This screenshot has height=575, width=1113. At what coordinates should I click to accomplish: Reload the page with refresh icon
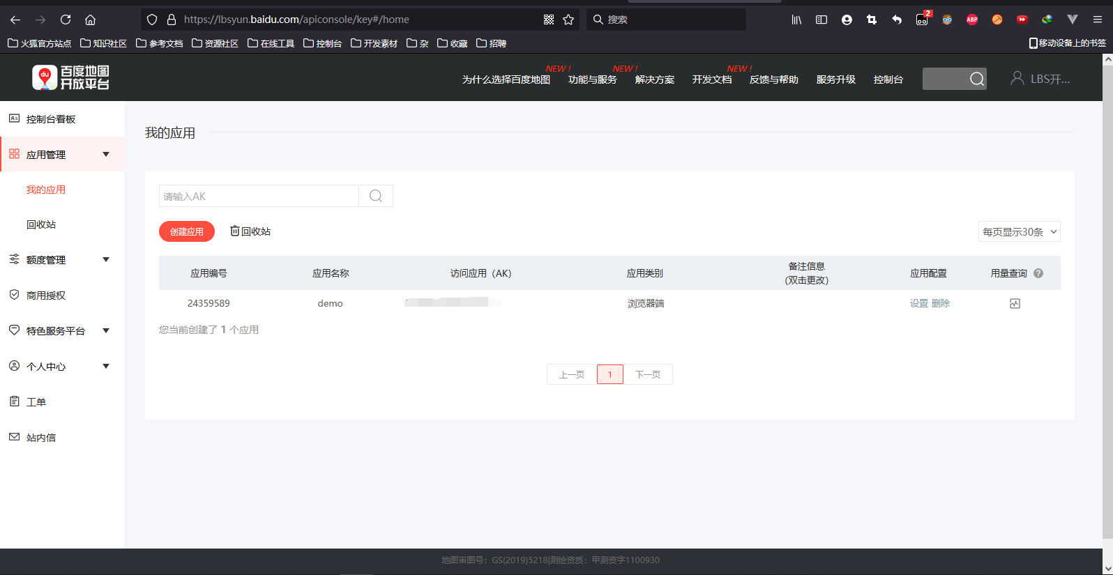coord(66,20)
